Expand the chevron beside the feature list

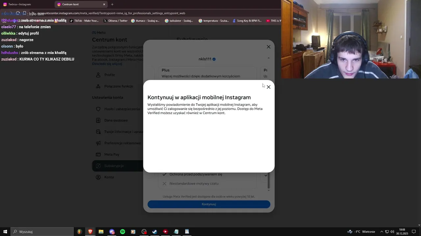266,175
